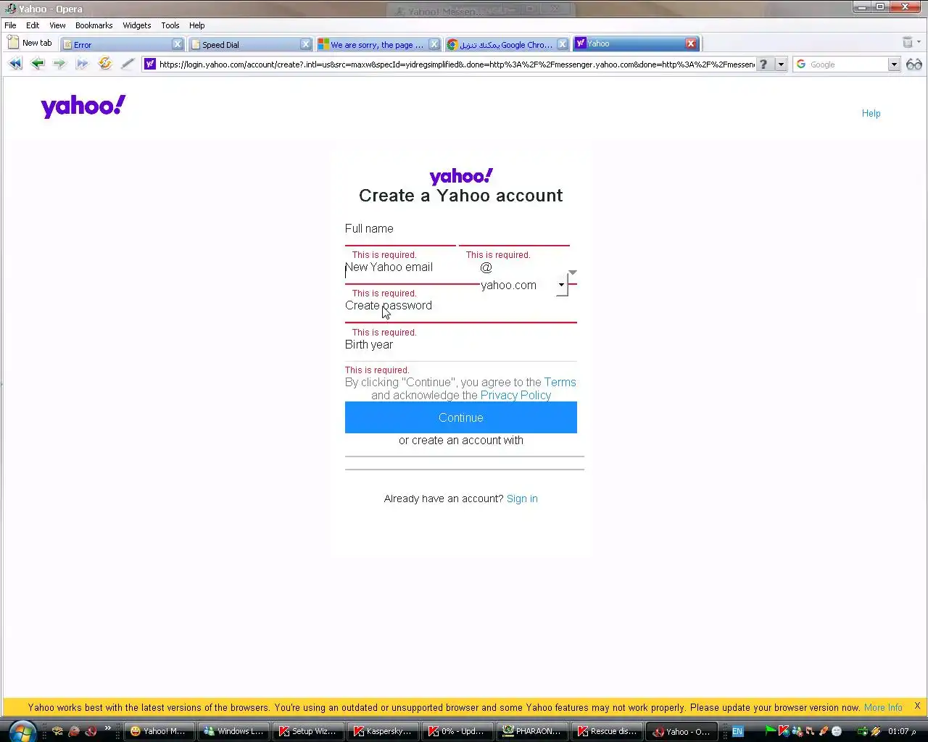Screen dimensions: 928x742
Task: Open the yahoo.com domain dropdown
Action: pos(561,285)
